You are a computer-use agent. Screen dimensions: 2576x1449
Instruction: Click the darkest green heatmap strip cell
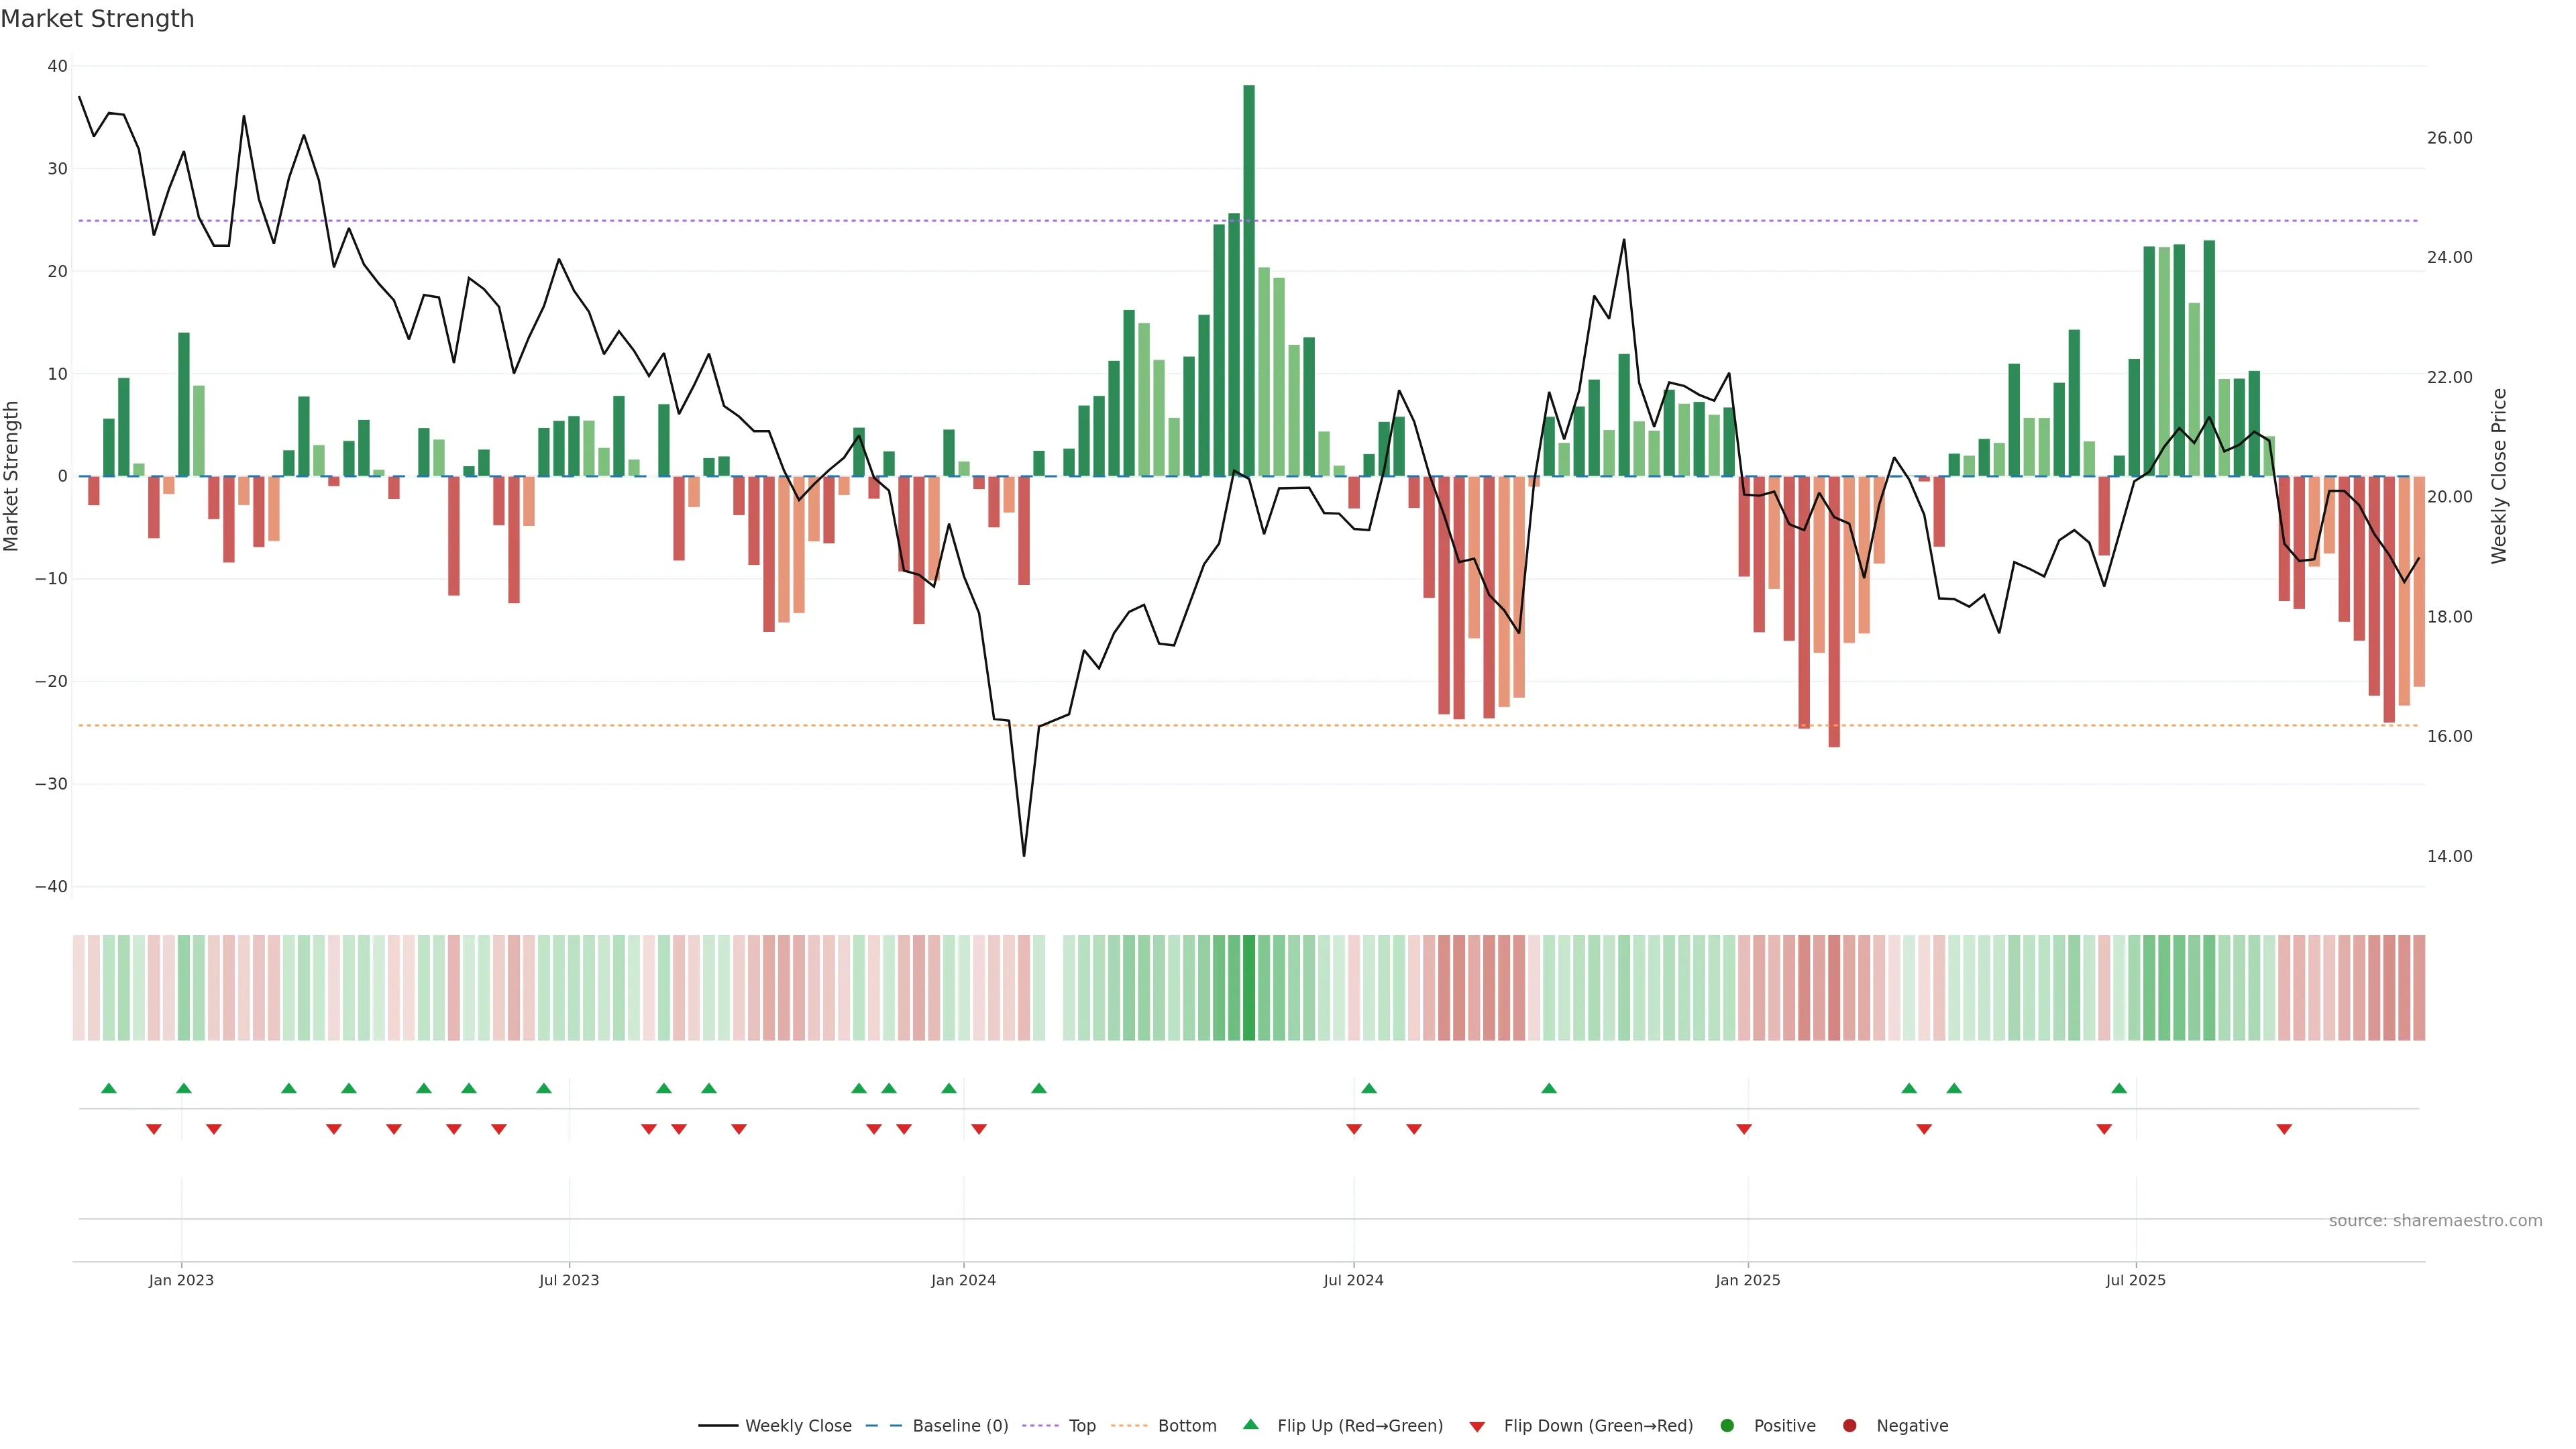tap(1249, 988)
